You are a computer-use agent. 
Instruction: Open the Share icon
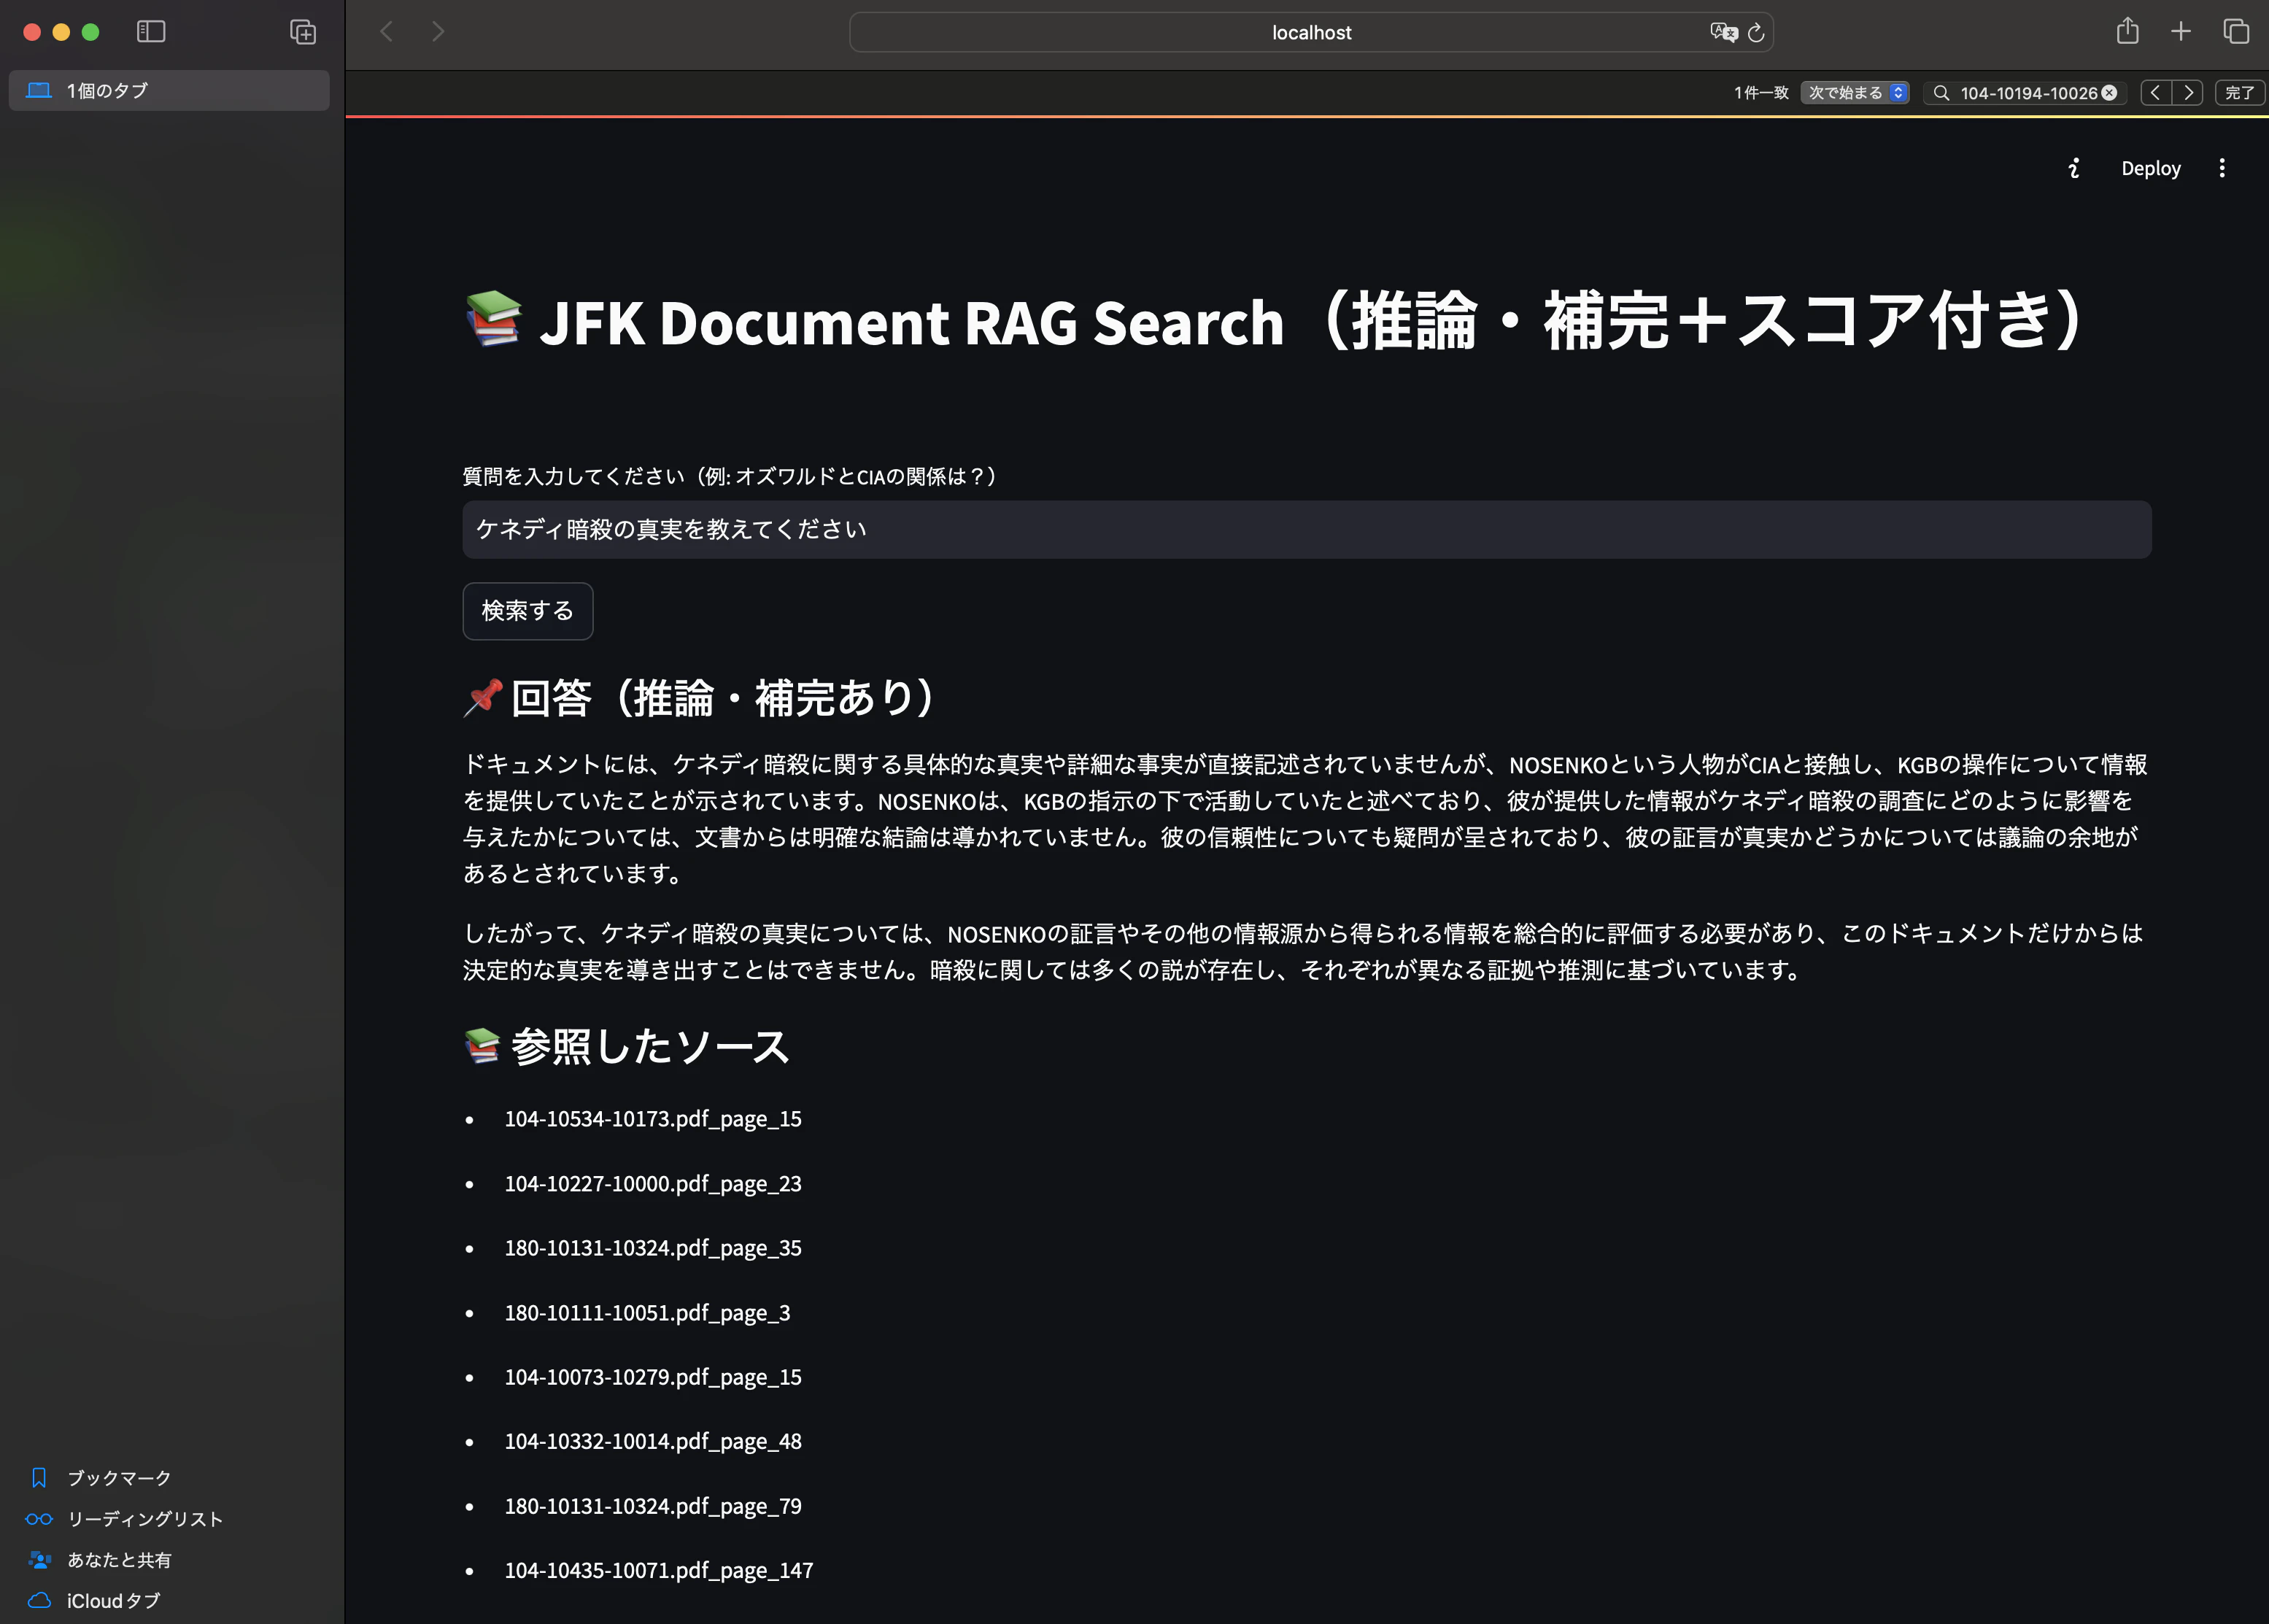click(x=2128, y=31)
